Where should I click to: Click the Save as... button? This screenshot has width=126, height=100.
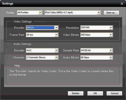pos(111,13)
